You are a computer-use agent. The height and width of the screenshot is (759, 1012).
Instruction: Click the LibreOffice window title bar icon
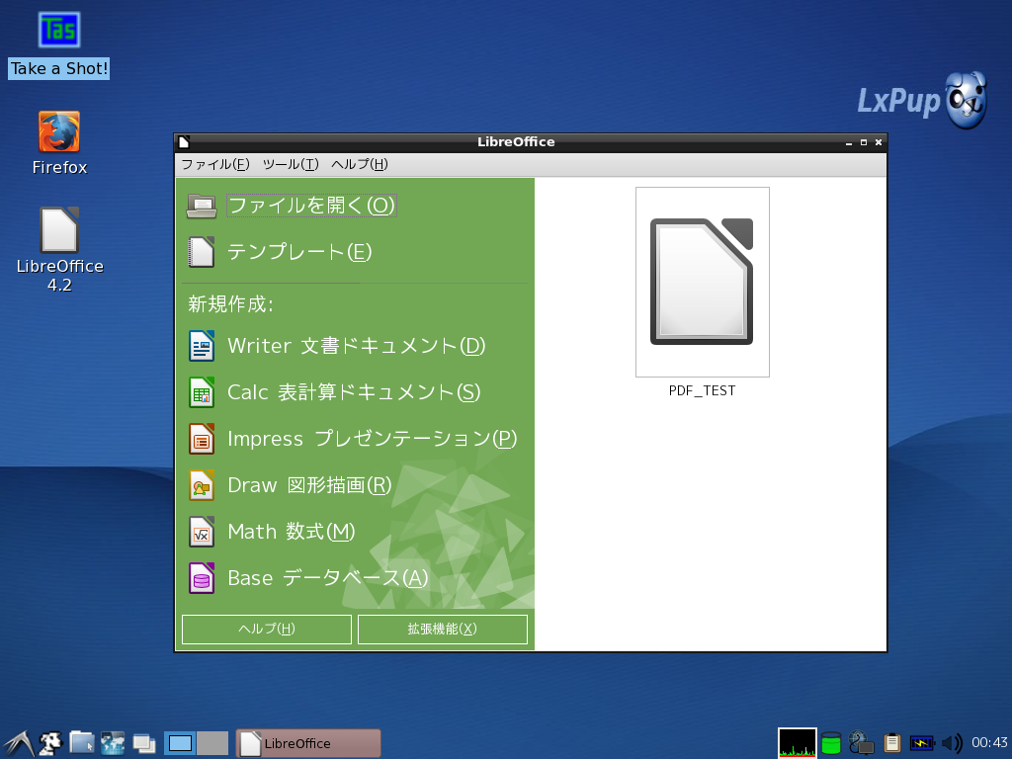pos(184,142)
